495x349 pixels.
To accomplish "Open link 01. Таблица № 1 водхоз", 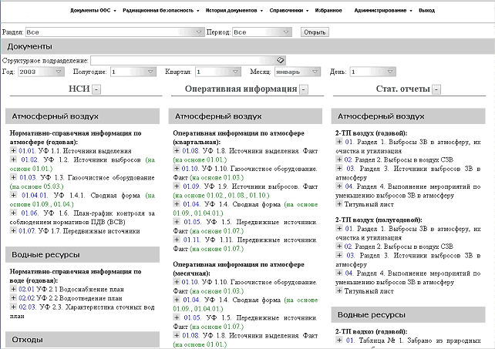I will click(350, 341).
